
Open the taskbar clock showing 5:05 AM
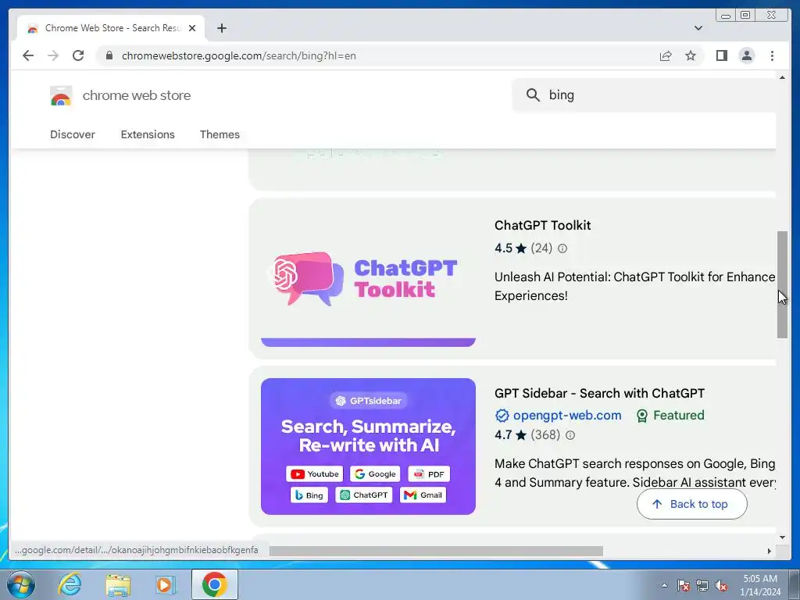pyautogui.click(x=760, y=585)
